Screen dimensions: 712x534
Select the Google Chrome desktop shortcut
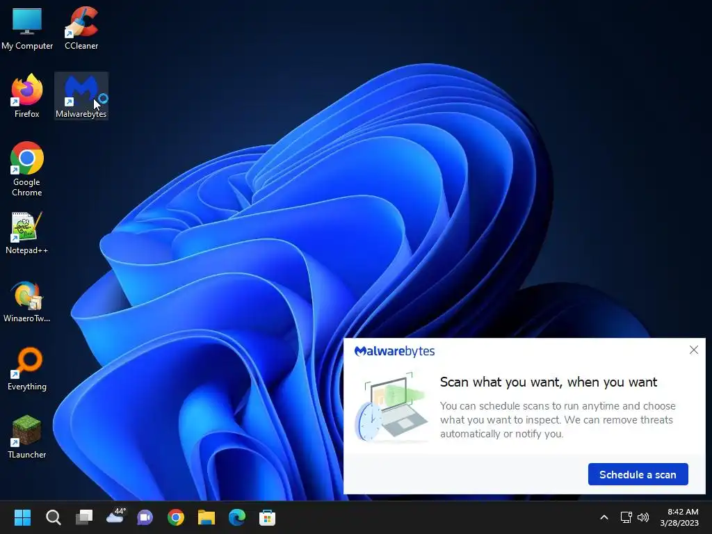pos(27,169)
